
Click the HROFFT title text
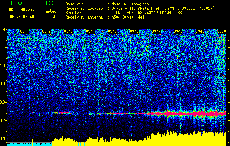(x=23, y=3)
